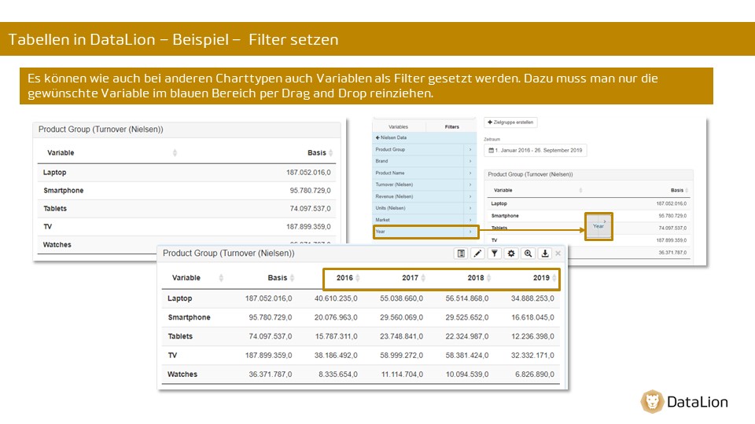Click Laptop row in top-left table
The image size is (755, 424).
(186, 173)
